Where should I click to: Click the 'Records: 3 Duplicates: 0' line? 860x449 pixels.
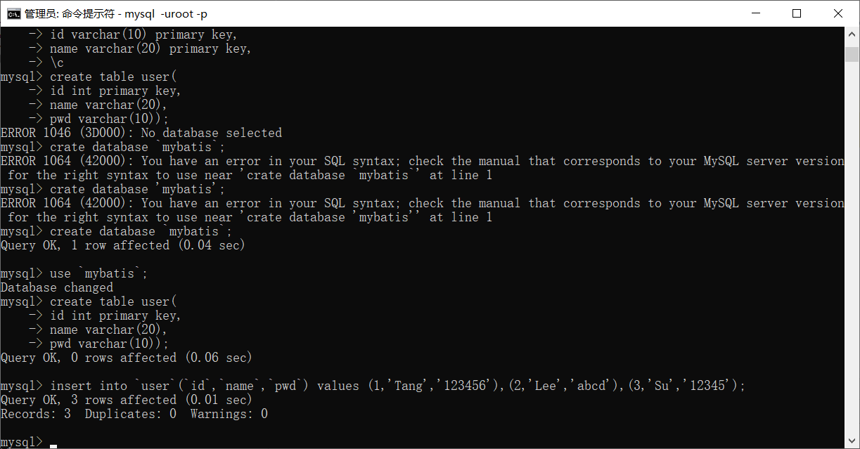tap(134, 414)
